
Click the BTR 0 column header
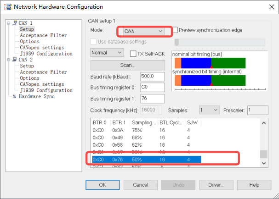[100, 122]
